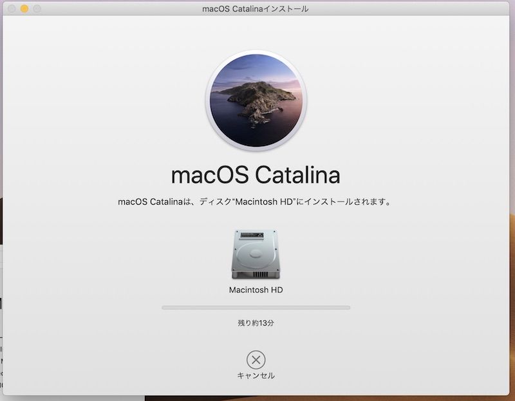The image size is (515, 401).
Task: Click the large macOS Catalina heading
Action: click(x=256, y=175)
